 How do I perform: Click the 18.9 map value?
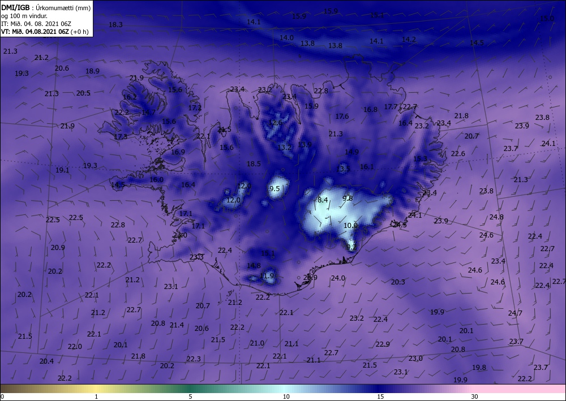[x=92, y=71]
